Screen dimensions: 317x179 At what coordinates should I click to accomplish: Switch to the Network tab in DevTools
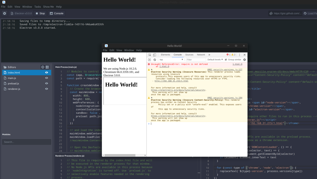[201, 55]
